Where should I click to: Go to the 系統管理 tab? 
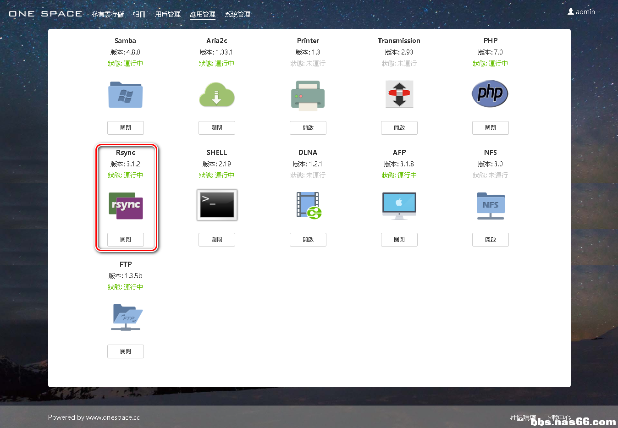click(x=237, y=14)
